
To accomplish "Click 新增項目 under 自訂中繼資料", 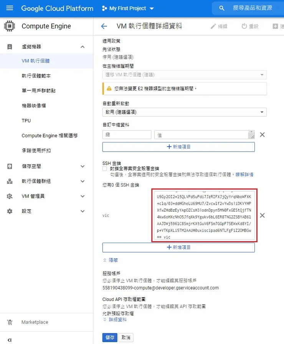I will (178, 147).
